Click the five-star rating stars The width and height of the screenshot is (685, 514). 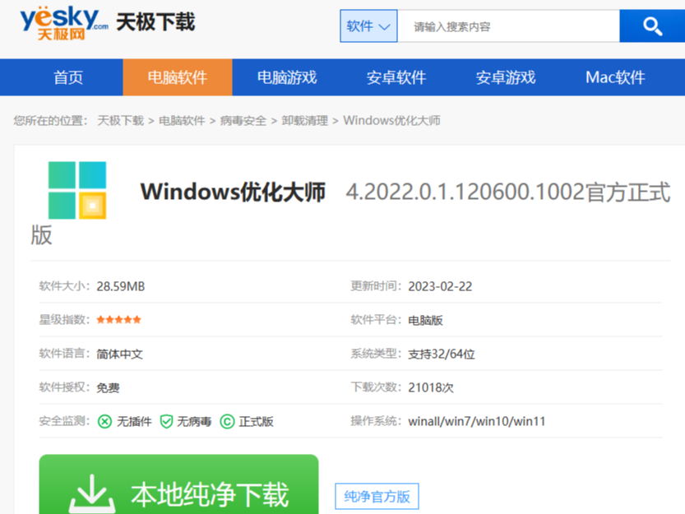(x=118, y=320)
